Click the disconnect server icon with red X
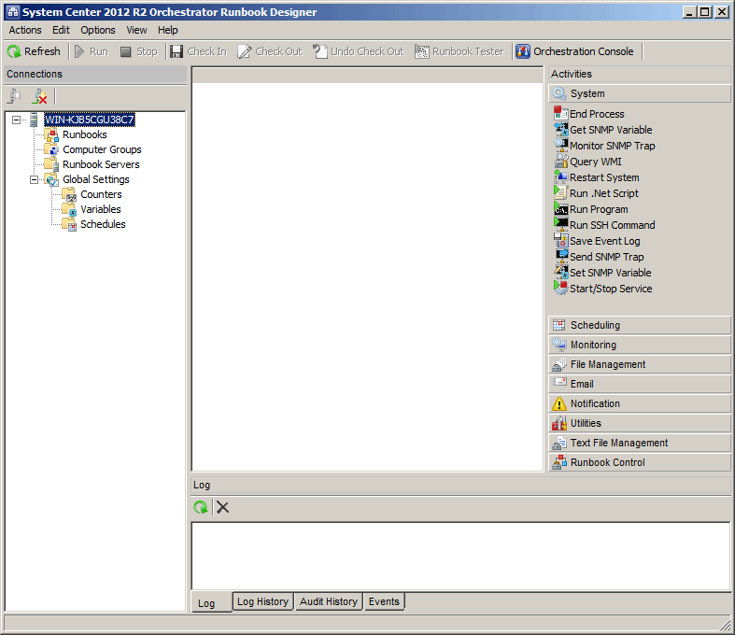This screenshot has height=635, width=735. [39, 96]
